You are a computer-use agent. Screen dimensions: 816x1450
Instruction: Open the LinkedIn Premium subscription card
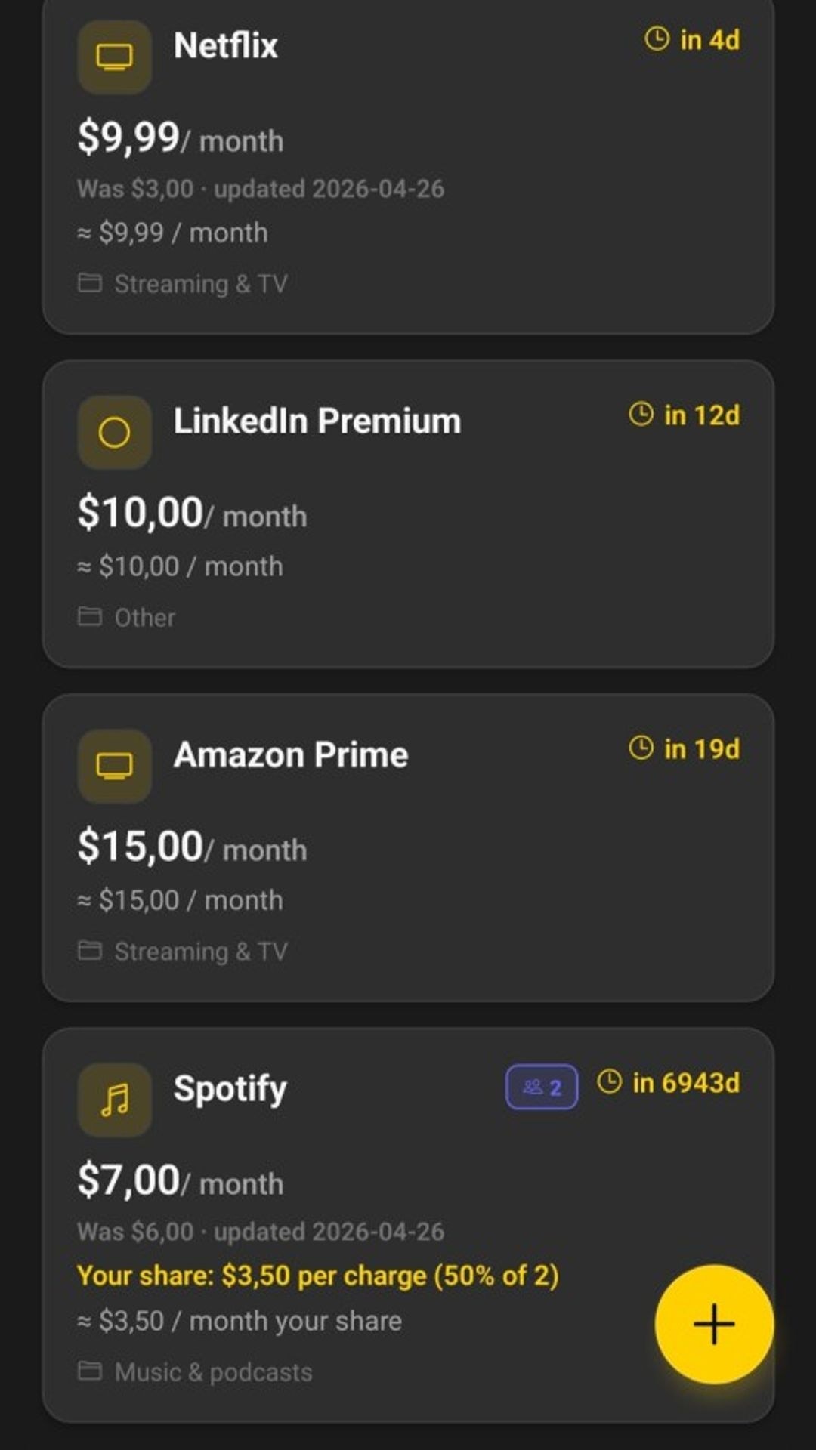(408, 514)
